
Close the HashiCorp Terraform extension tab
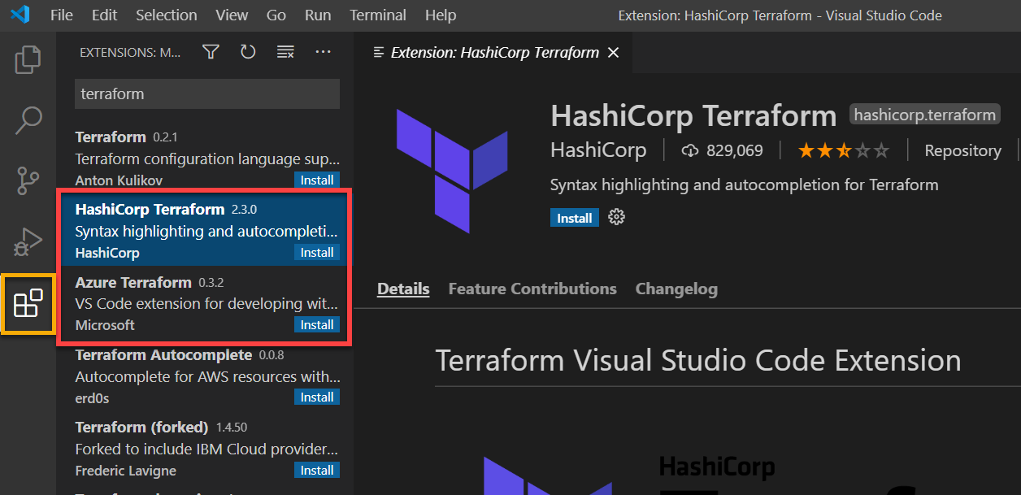614,53
